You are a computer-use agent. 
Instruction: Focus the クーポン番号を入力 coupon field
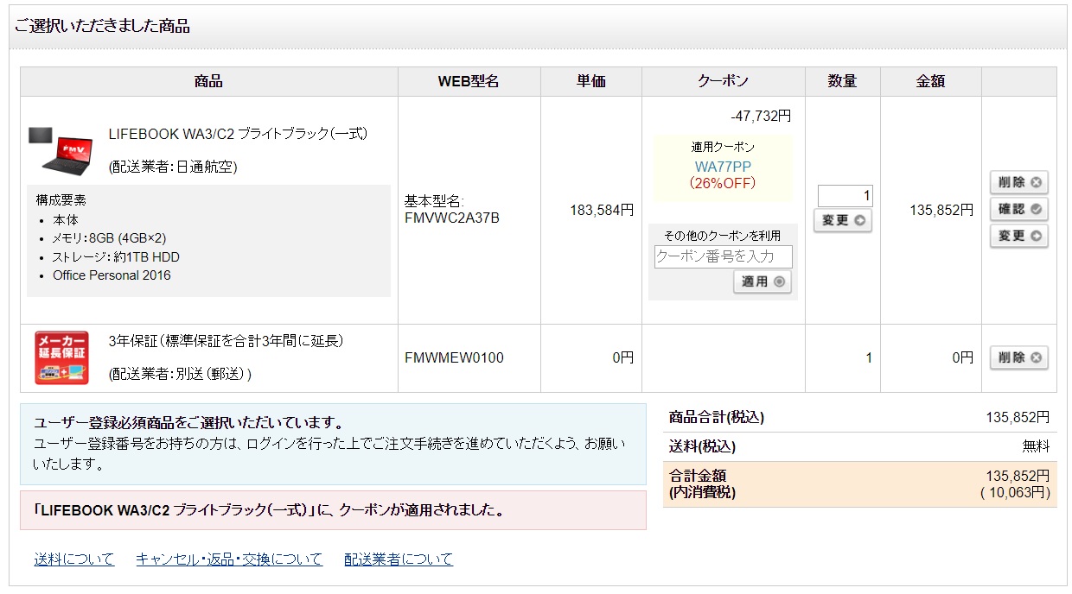tap(724, 256)
